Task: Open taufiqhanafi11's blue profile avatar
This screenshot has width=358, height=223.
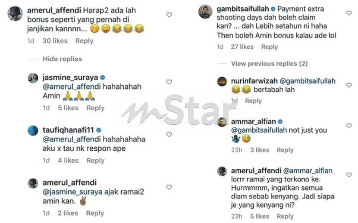Action: coord(33,130)
